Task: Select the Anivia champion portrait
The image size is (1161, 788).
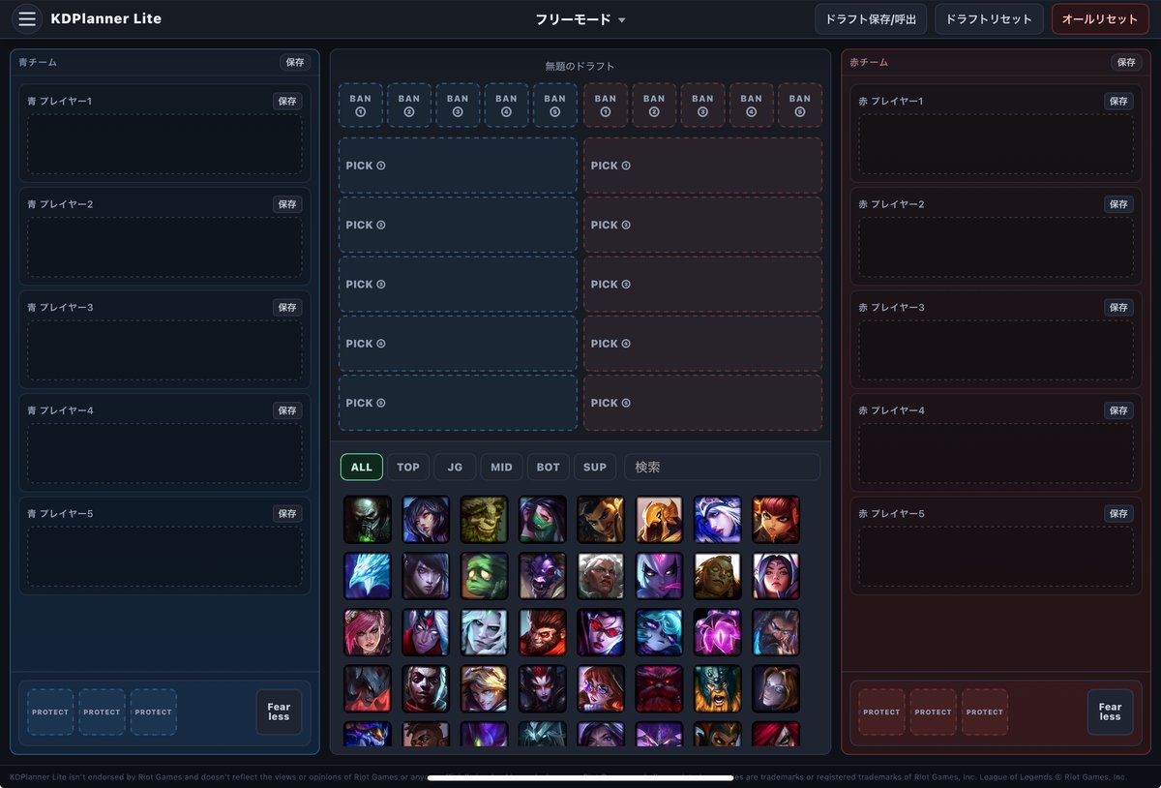Action: pyautogui.click(x=368, y=576)
